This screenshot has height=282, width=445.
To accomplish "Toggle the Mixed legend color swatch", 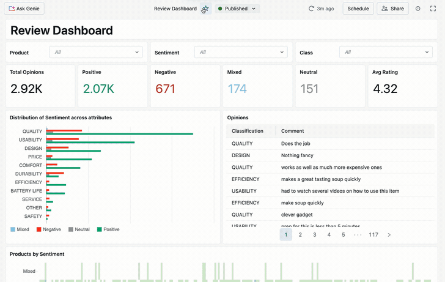I will tap(13, 229).
